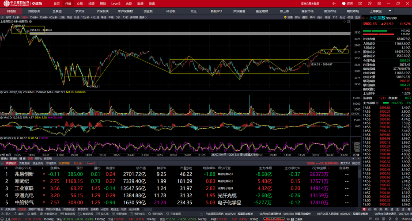412x221 pixels.
Task: Open 我的持仓 in bottom toolbar
Action: point(136,214)
